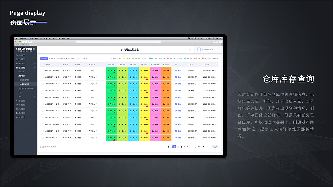The width and height of the screenshot is (333, 187).
Task: Check the first order row checkbox
Action: (42, 70)
